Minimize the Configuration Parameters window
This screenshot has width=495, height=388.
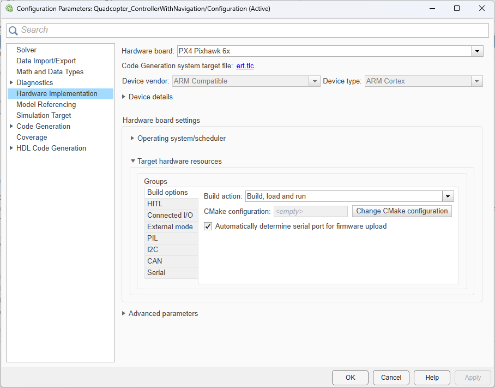point(432,9)
